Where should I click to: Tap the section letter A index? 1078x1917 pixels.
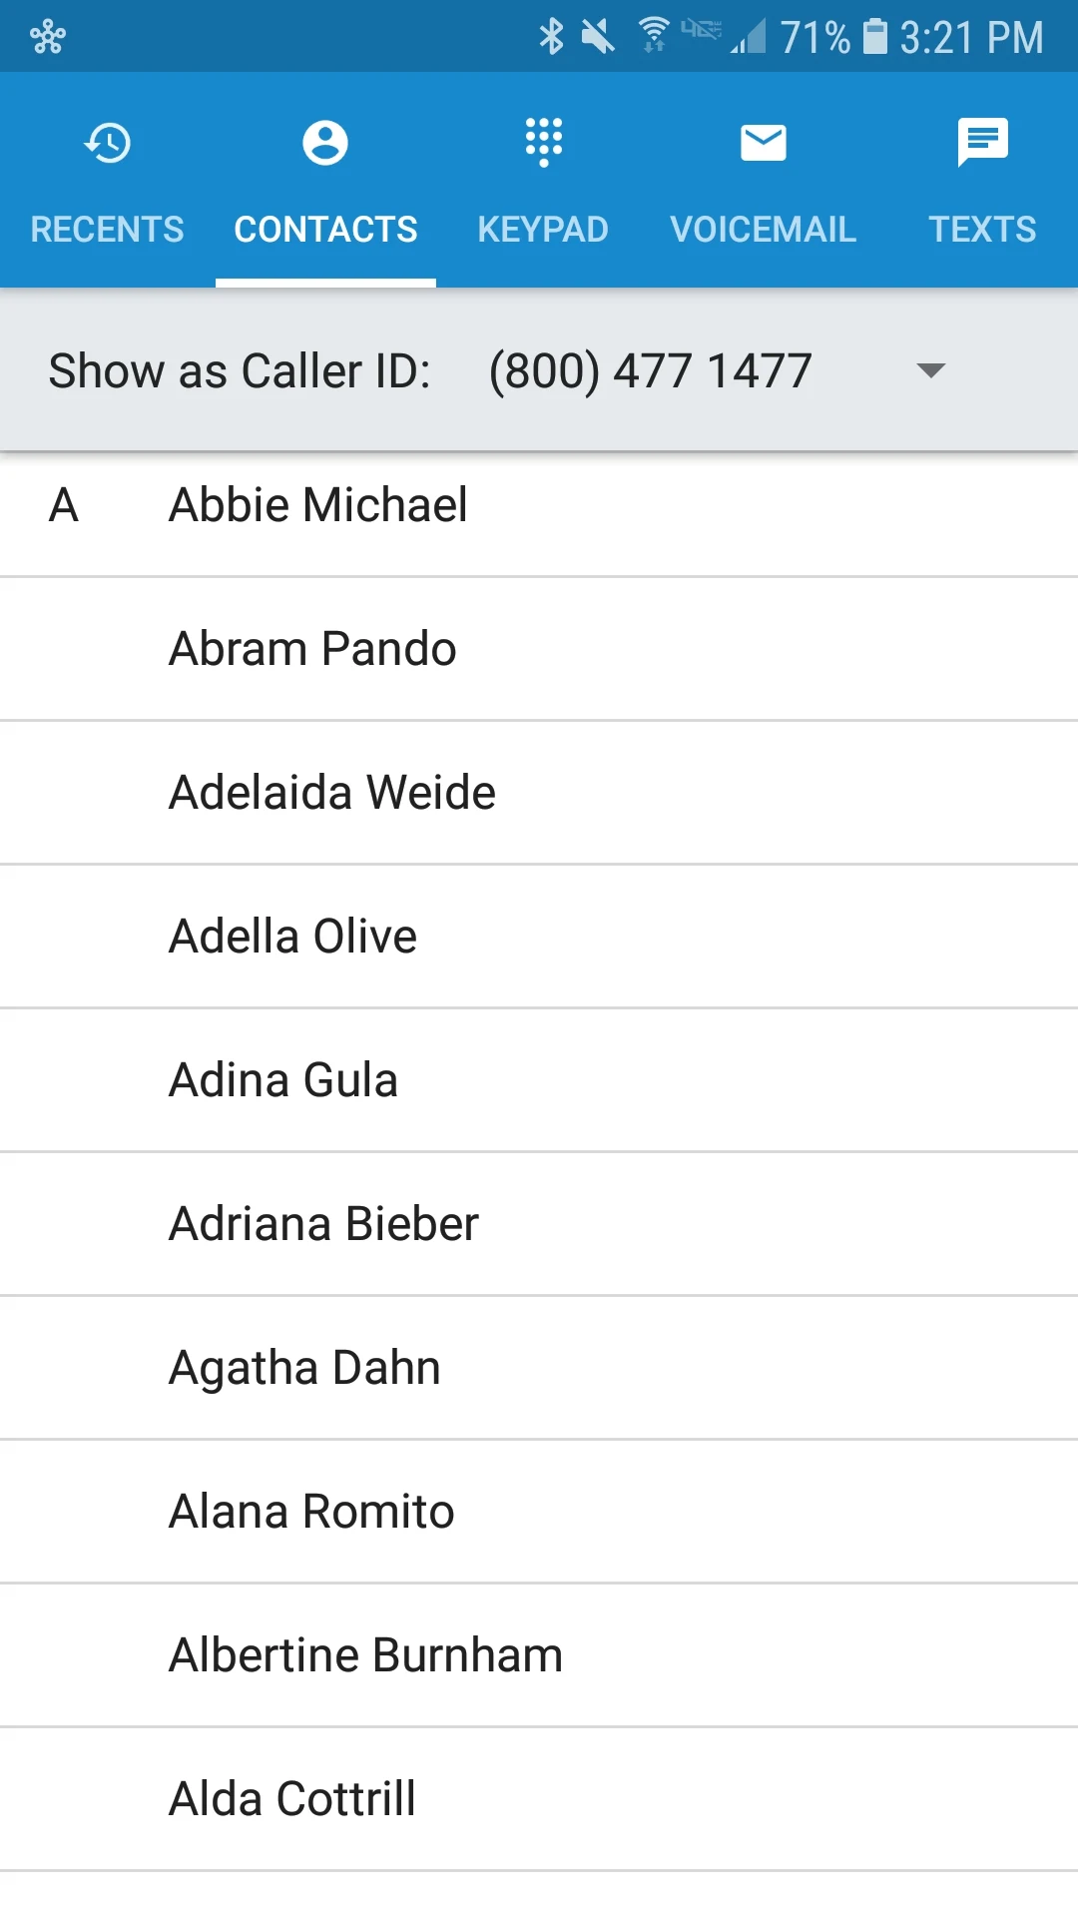tap(64, 505)
